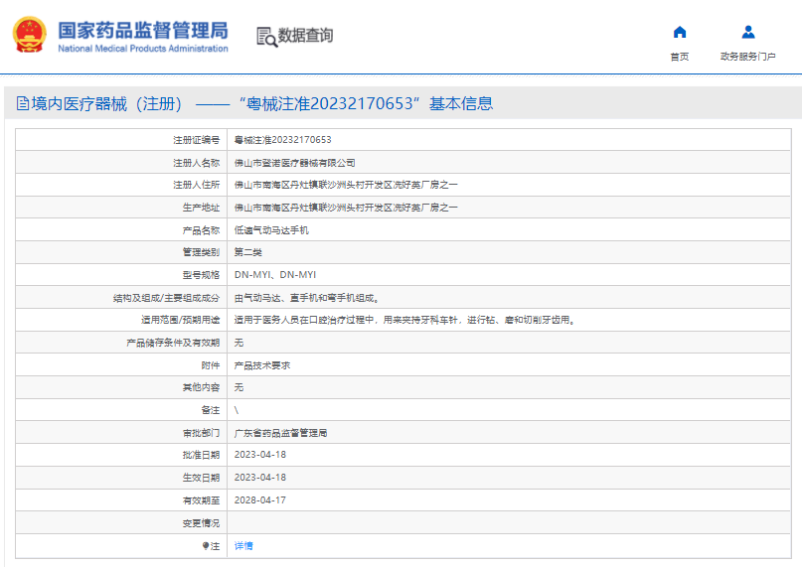Select product name 低速气动马达手机
The width and height of the screenshot is (802, 567).
pyautogui.click(x=271, y=230)
